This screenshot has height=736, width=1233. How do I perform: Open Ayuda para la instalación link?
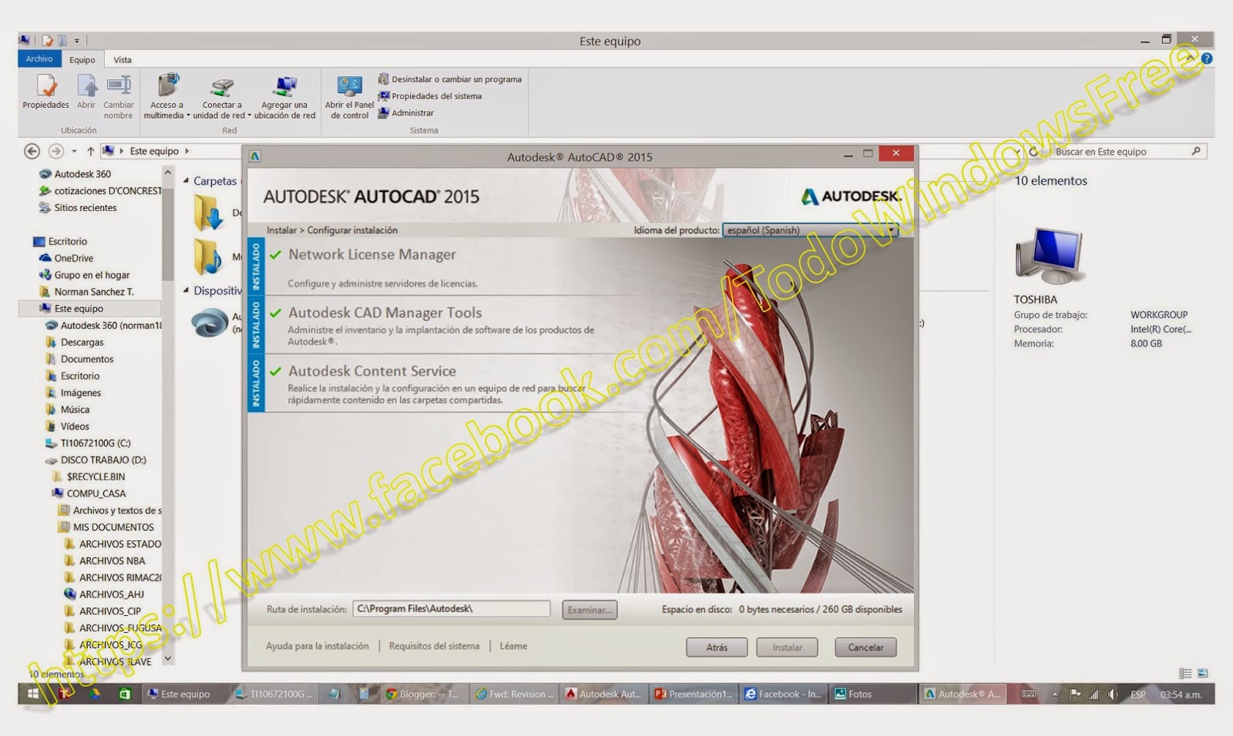point(317,646)
